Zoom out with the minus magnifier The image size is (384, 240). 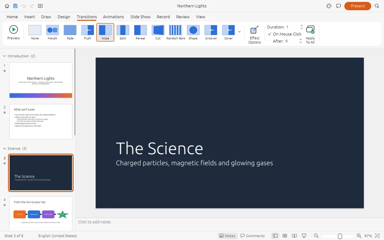coord(316,236)
